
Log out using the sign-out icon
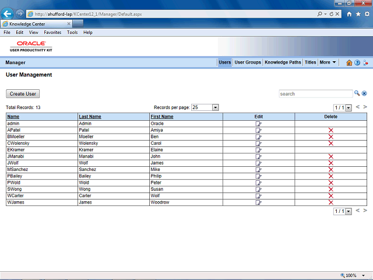[x=365, y=62]
